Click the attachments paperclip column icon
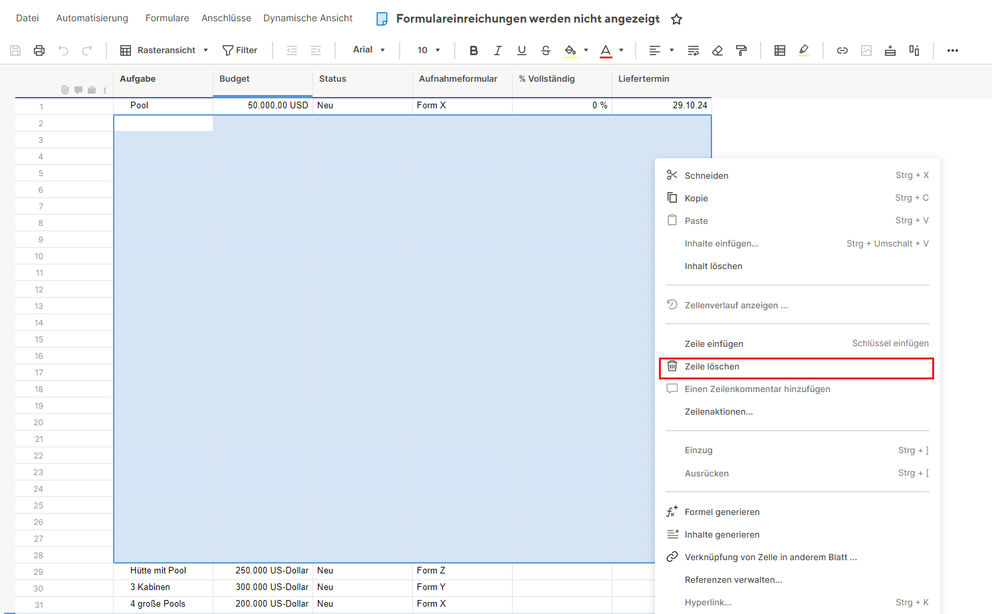The width and height of the screenshot is (992, 614). coord(65,90)
